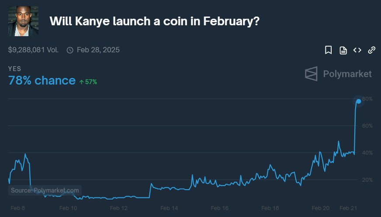Image resolution: width=381 pixels, height=217 pixels.
Task: Click the Polymarket brand name text
Action: click(x=347, y=74)
